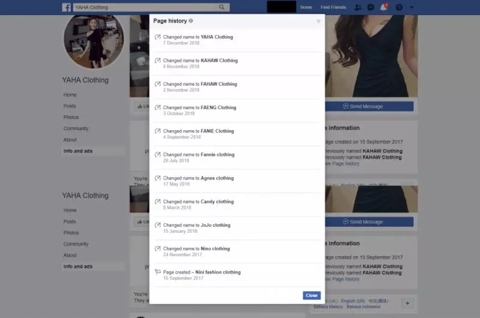The image size is (480, 318).
Task: Open the friend requests icon
Action: pyautogui.click(x=358, y=7)
